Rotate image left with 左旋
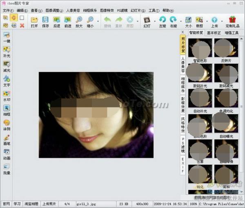This screenshot has width=245, height=208. (163, 20)
